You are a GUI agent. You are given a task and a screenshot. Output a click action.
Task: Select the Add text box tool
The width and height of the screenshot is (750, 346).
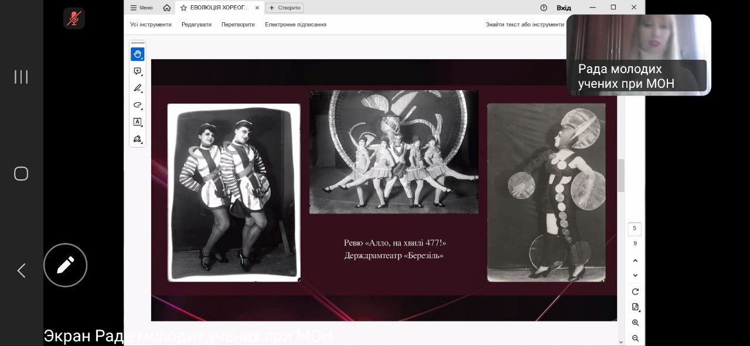[x=137, y=122]
